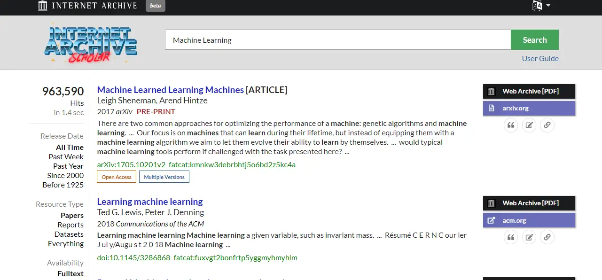Open the fatcat:fuxvgt2bonfrtp5yggmyhmyhlm link
Image resolution: width=602 pixels, height=280 pixels.
[235, 258]
